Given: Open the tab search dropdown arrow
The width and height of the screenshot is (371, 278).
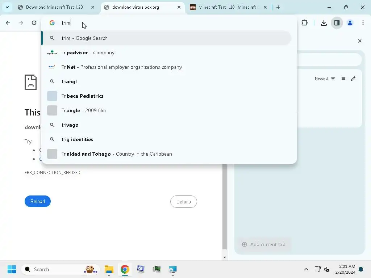Looking at the screenshot, I should (7, 7).
